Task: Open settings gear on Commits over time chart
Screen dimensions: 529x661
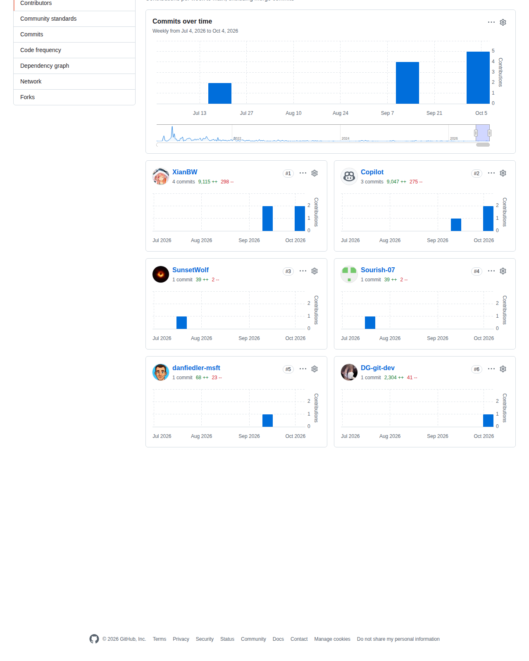Action: pyautogui.click(x=503, y=22)
